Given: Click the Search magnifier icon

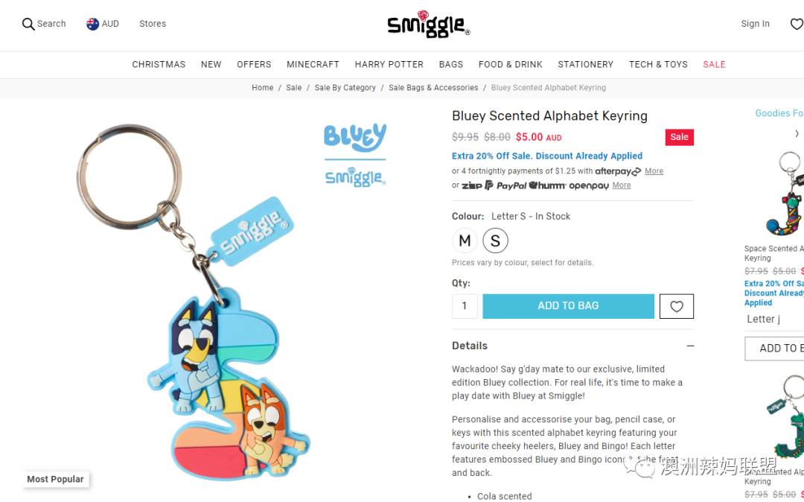Looking at the screenshot, I should [x=28, y=24].
